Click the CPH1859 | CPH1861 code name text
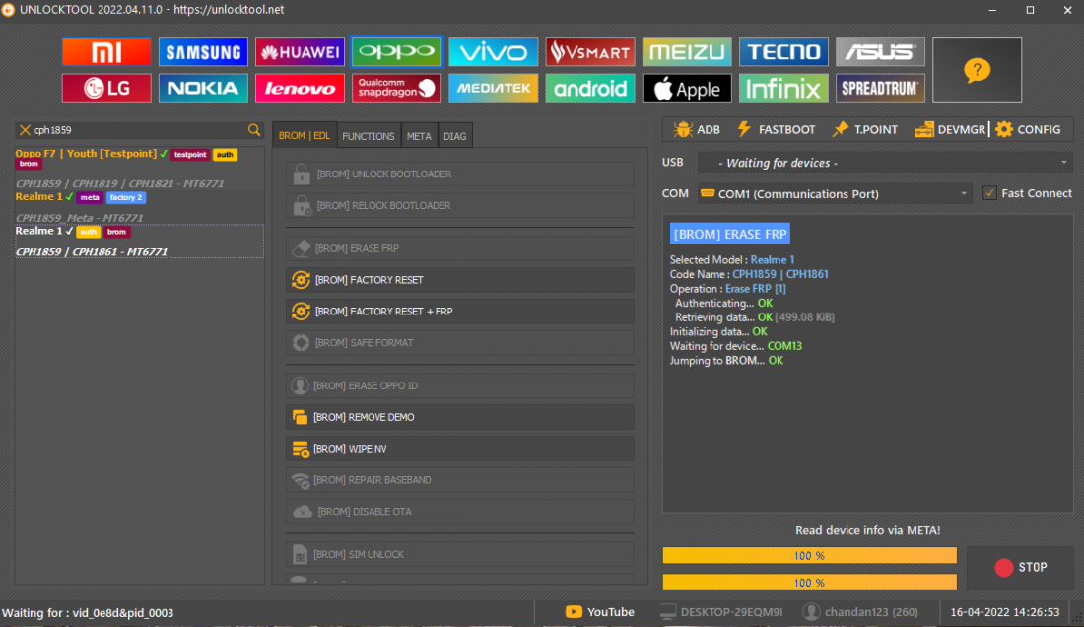Screen dimensions: 1084x627 point(779,274)
